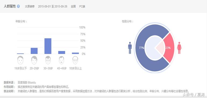The image size is (207, 98).
Task: Click the 77% male donut segment
Action: 141,48
